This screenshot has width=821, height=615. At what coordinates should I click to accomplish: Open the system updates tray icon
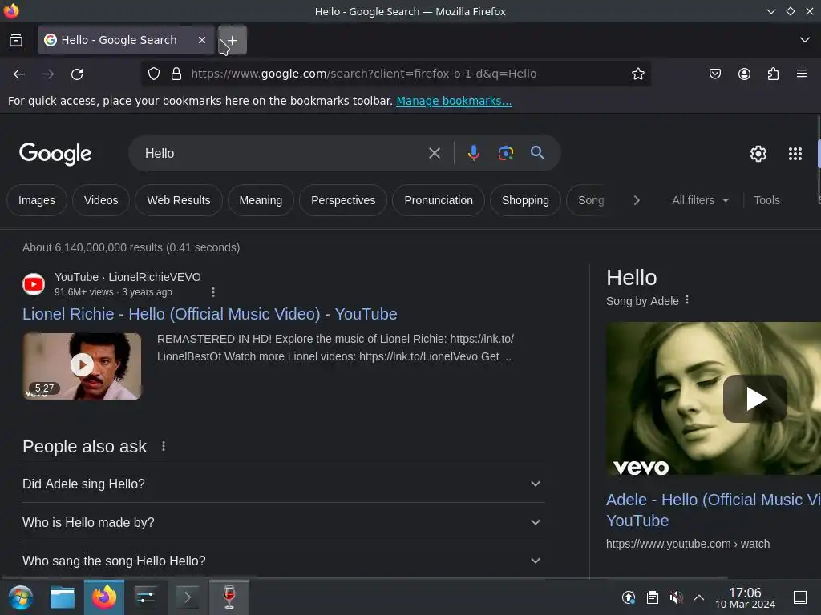(629, 597)
